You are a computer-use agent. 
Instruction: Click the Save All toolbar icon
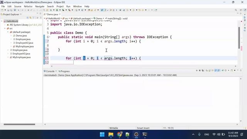[x=11, y=10]
